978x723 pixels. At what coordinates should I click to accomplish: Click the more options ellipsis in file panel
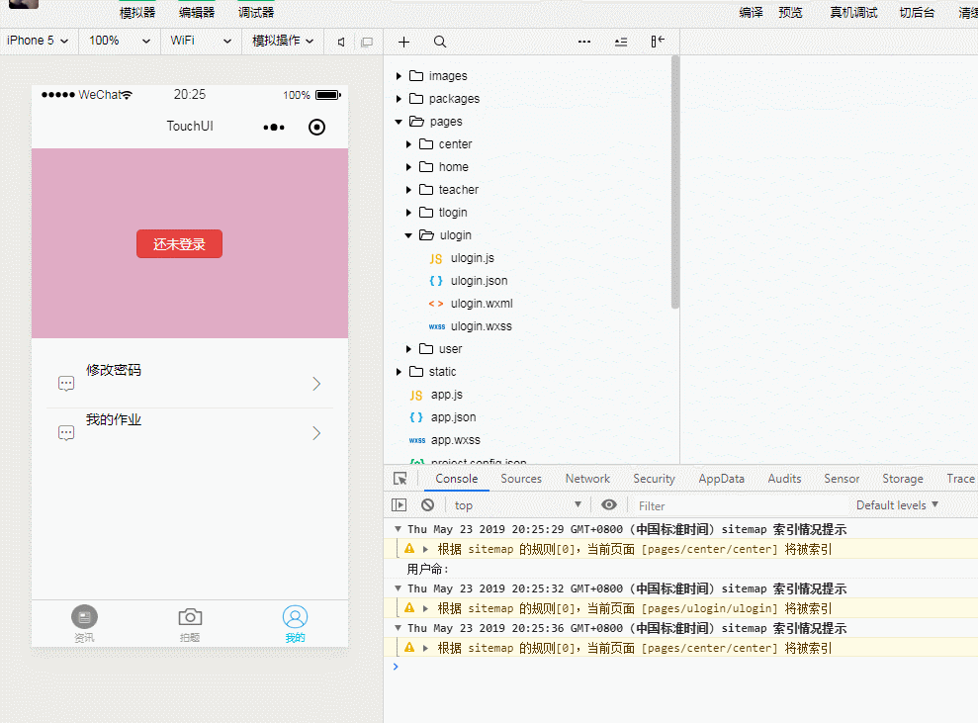coord(584,42)
